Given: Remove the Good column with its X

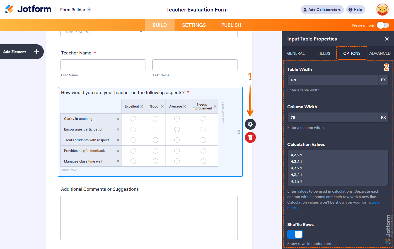Looking at the screenshot, I should coord(162,106).
